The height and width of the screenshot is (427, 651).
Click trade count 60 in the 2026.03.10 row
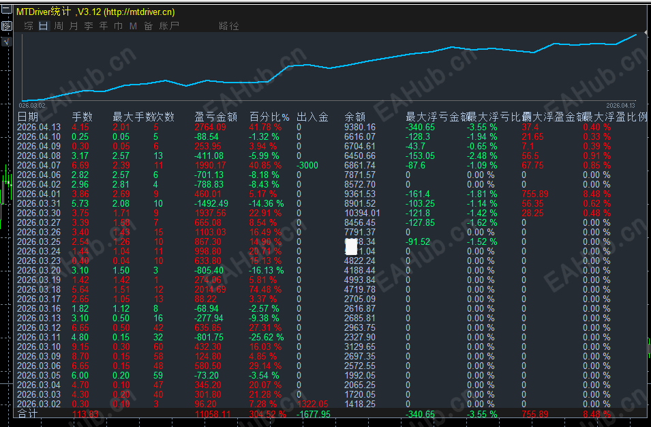click(158, 347)
